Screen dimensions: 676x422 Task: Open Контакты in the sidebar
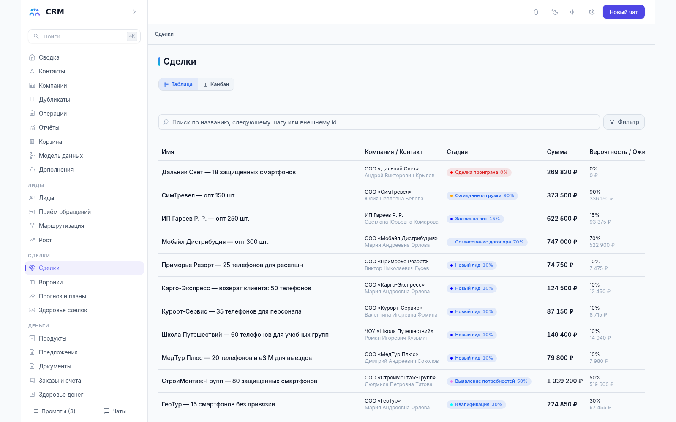tap(84, 71)
